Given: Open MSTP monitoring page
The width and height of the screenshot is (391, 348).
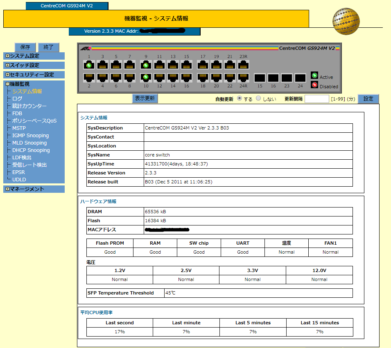Looking at the screenshot, I should (19, 128).
